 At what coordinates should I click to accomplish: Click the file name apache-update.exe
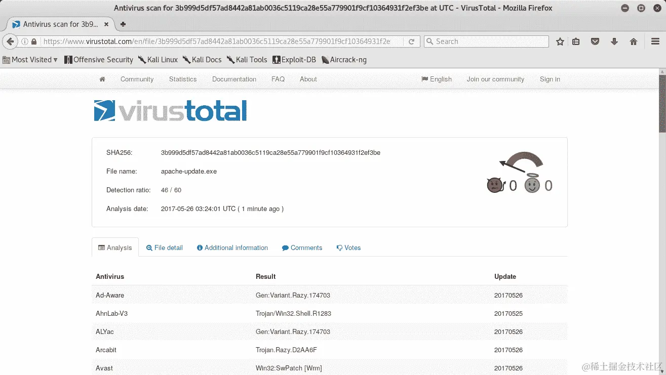189,172
